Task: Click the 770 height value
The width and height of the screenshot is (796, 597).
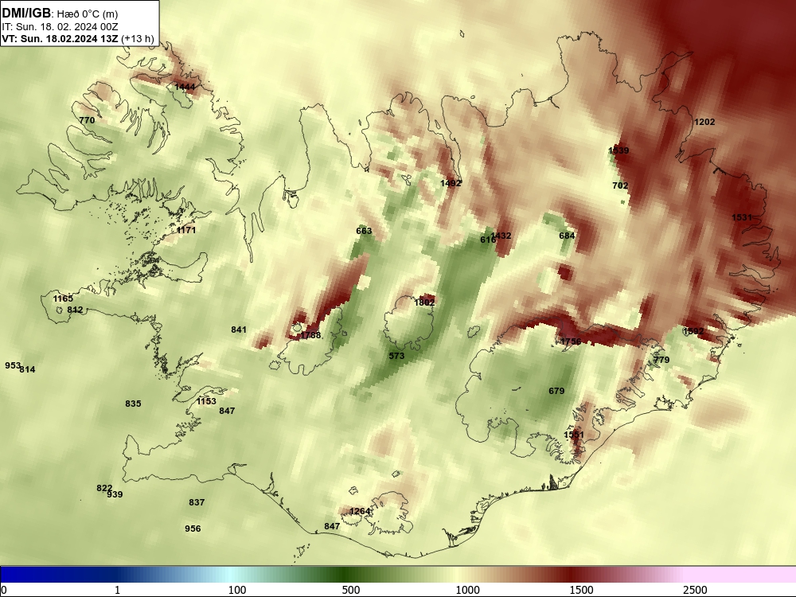Action: pos(87,120)
